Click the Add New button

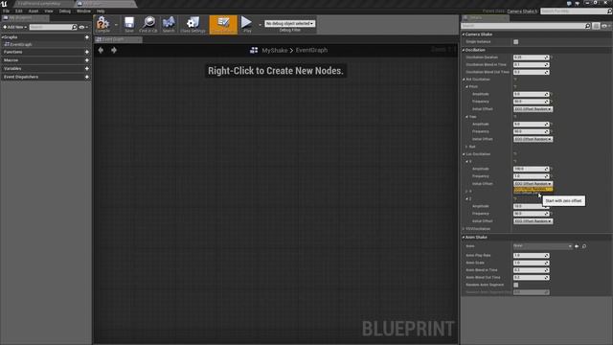(x=15, y=27)
